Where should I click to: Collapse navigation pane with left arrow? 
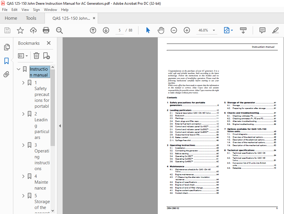60,126
